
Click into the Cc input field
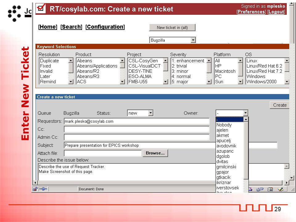[137, 129]
